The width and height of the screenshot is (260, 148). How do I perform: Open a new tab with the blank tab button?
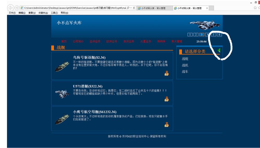211,8
